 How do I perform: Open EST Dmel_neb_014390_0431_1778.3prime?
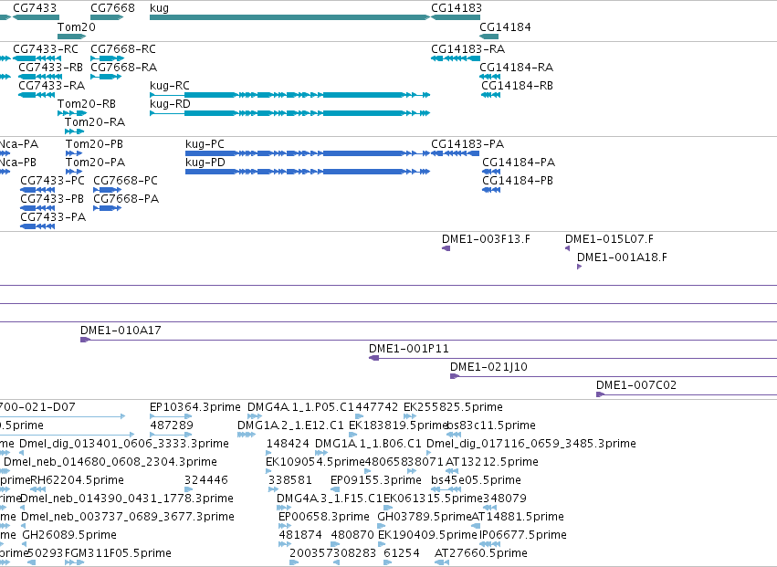(x=127, y=499)
